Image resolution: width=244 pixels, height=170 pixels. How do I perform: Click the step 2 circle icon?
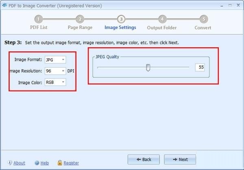pyautogui.click(x=80, y=19)
